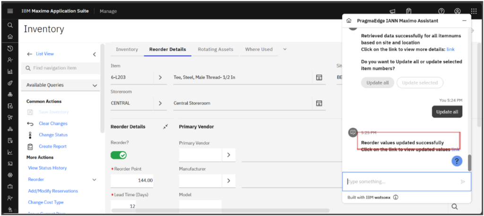Image resolution: width=484 pixels, height=216 pixels.
Task: Open link to view updated values
Action: (x=456, y=149)
